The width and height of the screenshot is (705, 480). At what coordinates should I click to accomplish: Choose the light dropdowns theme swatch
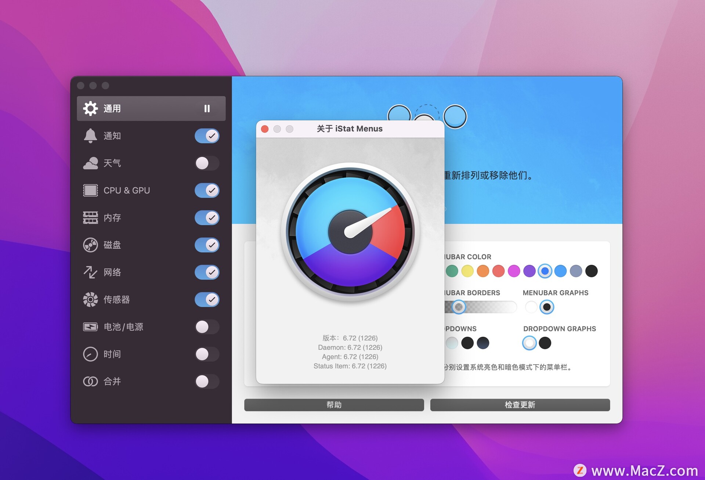click(452, 343)
